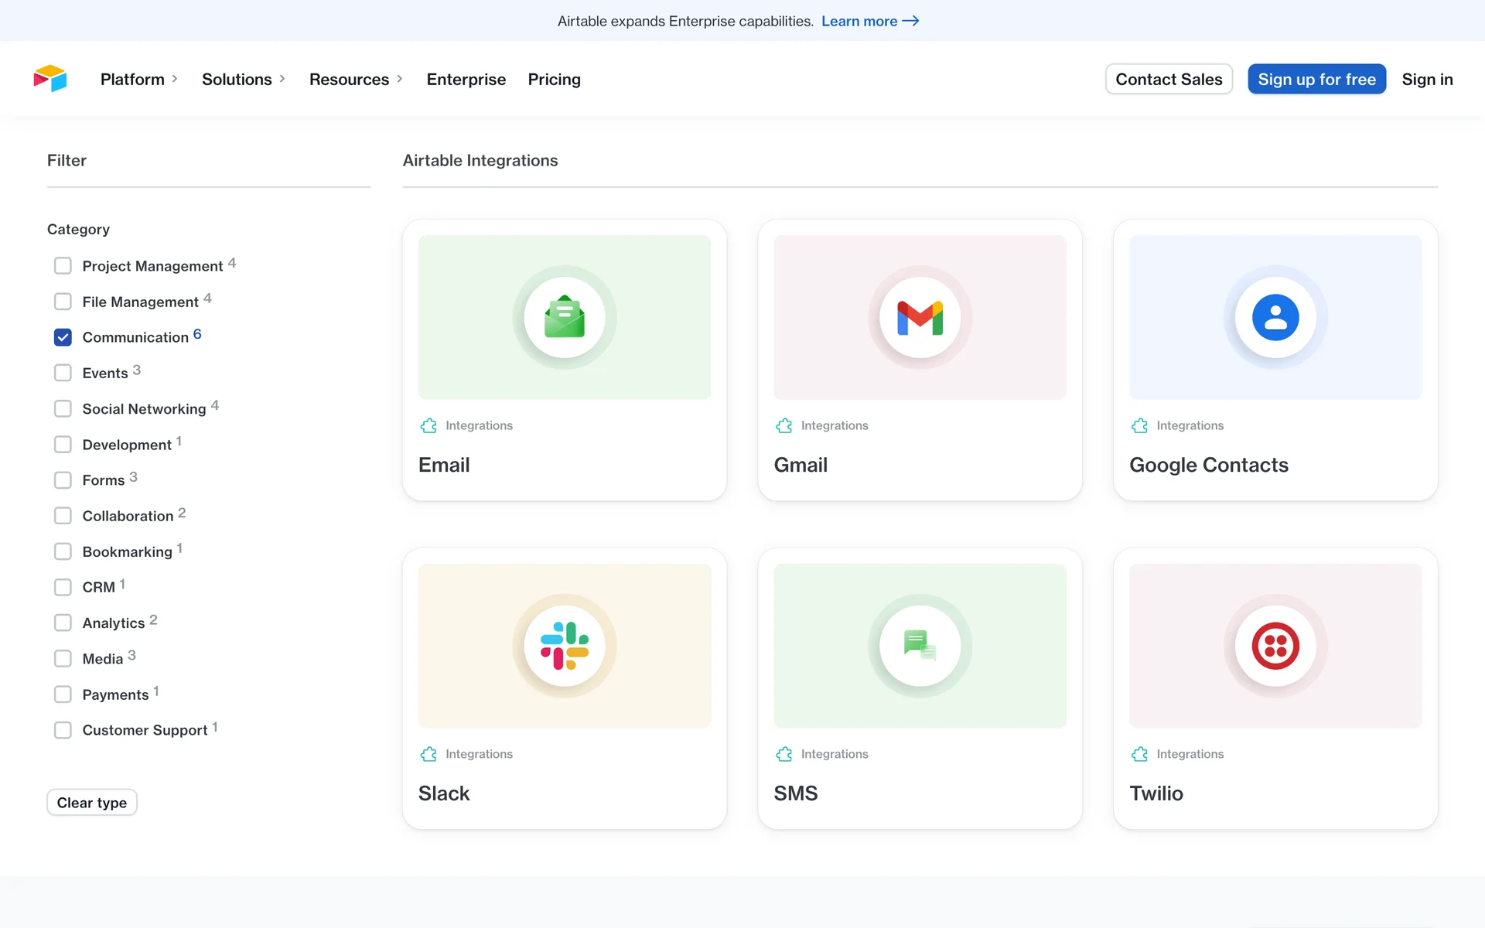The image size is (1485, 928).
Task: Open the Enterprise nav item
Action: 466,79
